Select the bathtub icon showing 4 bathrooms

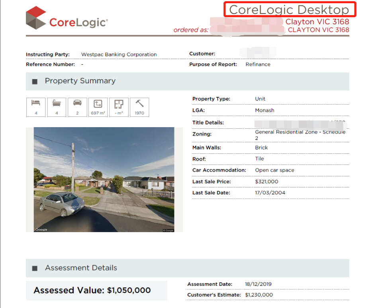pos(56,107)
